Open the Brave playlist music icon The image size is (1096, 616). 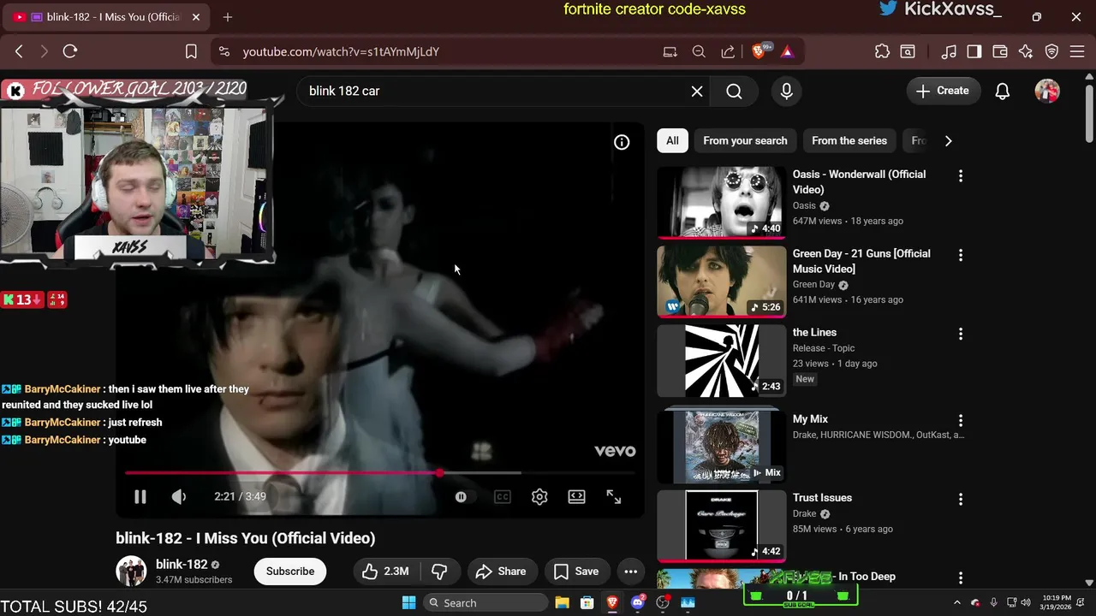949,51
